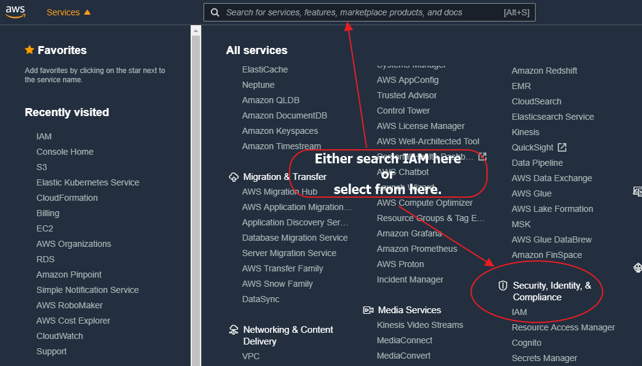Open AWS Organizations link
The image size is (642, 366).
pos(74,244)
